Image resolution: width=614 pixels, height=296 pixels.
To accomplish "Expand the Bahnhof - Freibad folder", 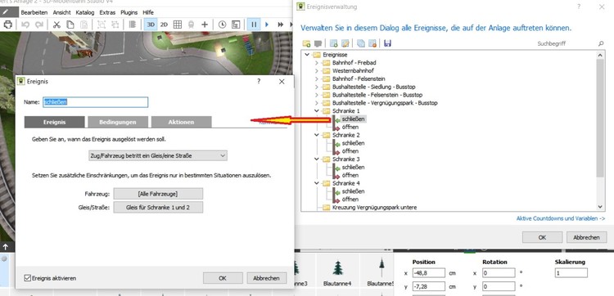I will (316, 63).
